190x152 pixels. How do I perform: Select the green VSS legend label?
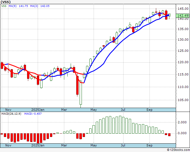click(x=4, y=6)
